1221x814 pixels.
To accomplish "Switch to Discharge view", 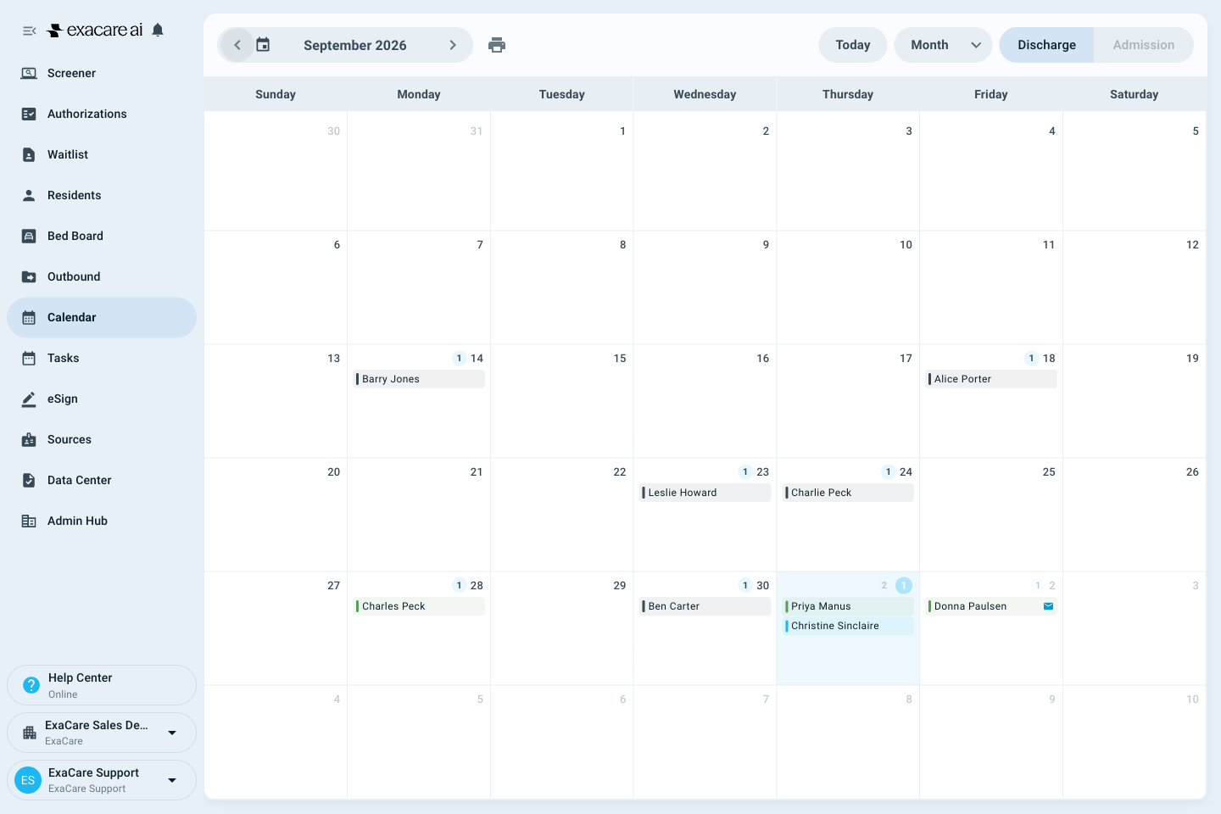I will pyautogui.click(x=1046, y=45).
